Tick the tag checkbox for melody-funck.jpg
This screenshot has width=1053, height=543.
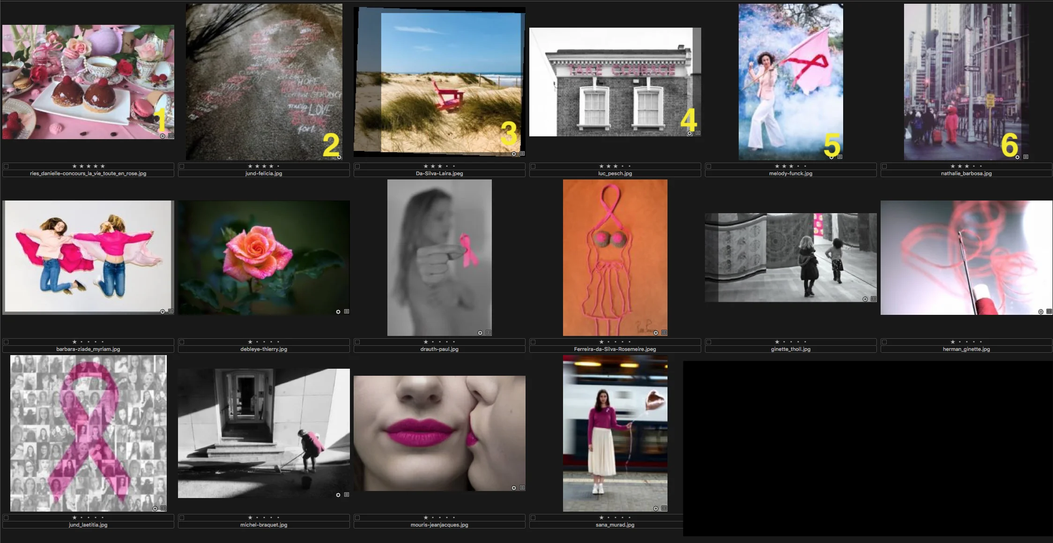(x=709, y=166)
